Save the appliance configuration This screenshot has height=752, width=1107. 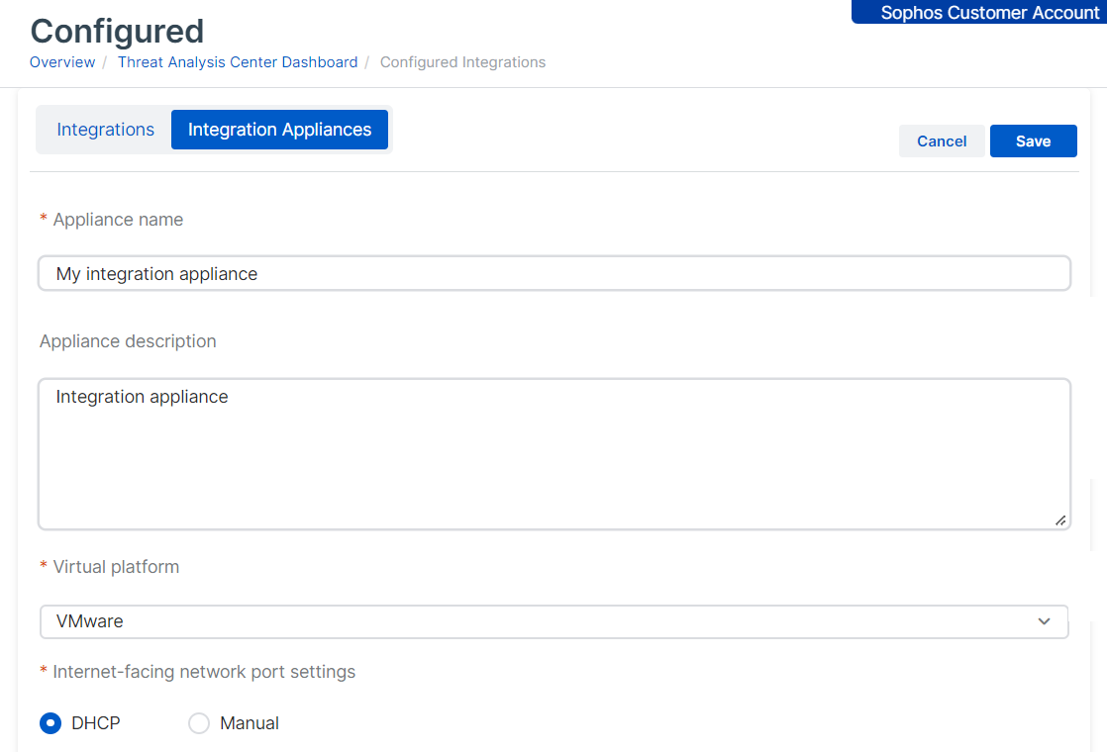pyautogui.click(x=1033, y=141)
